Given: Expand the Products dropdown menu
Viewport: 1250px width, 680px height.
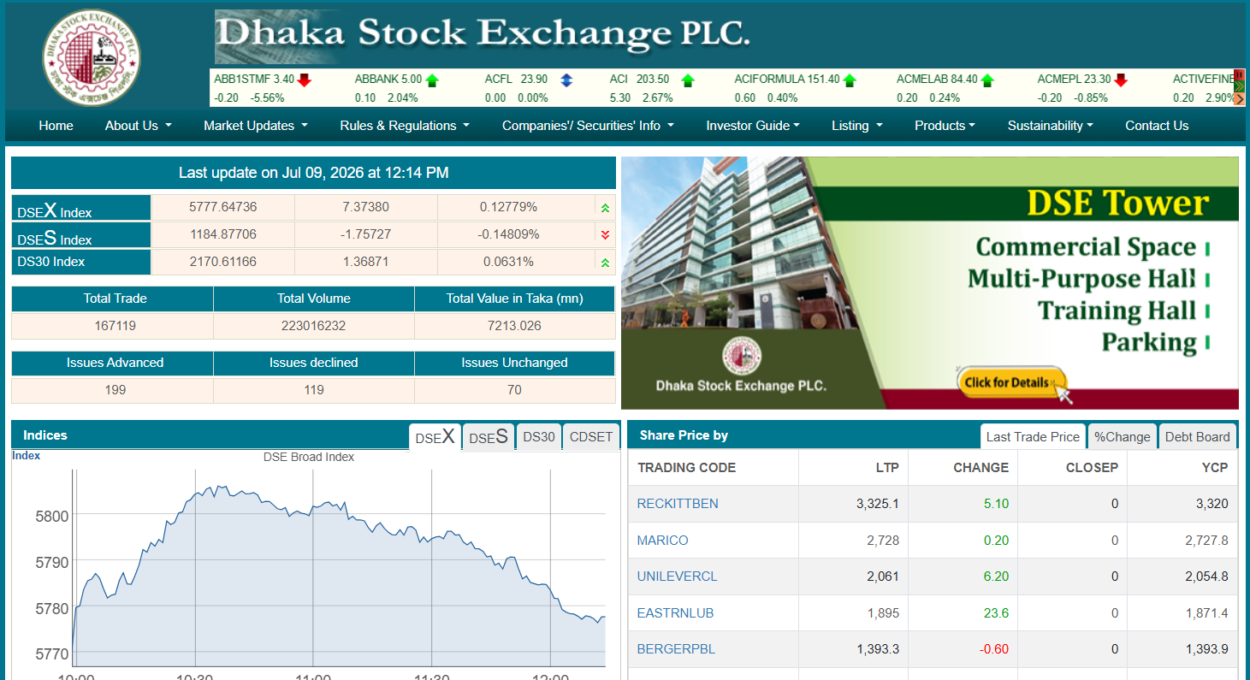Looking at the screenshot, I should 945,126.
